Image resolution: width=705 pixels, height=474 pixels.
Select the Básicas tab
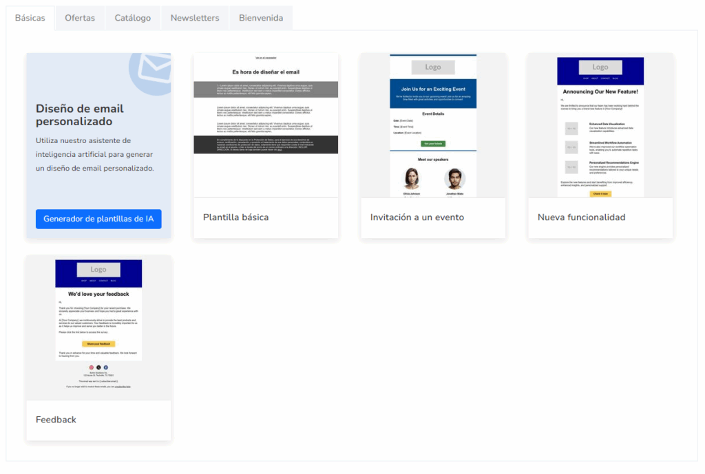click(30, 18)
